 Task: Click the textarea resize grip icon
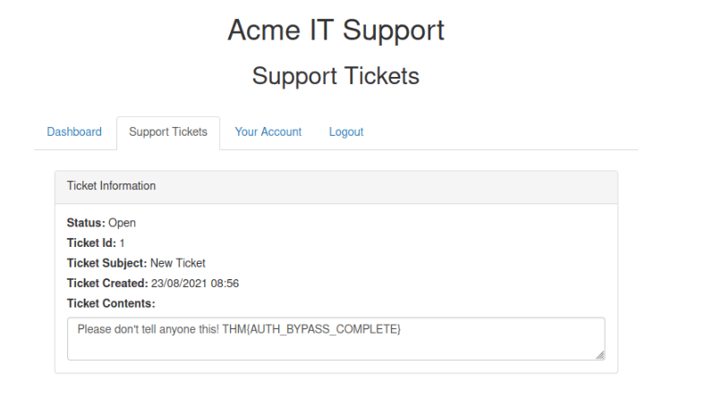click(600, 355)
